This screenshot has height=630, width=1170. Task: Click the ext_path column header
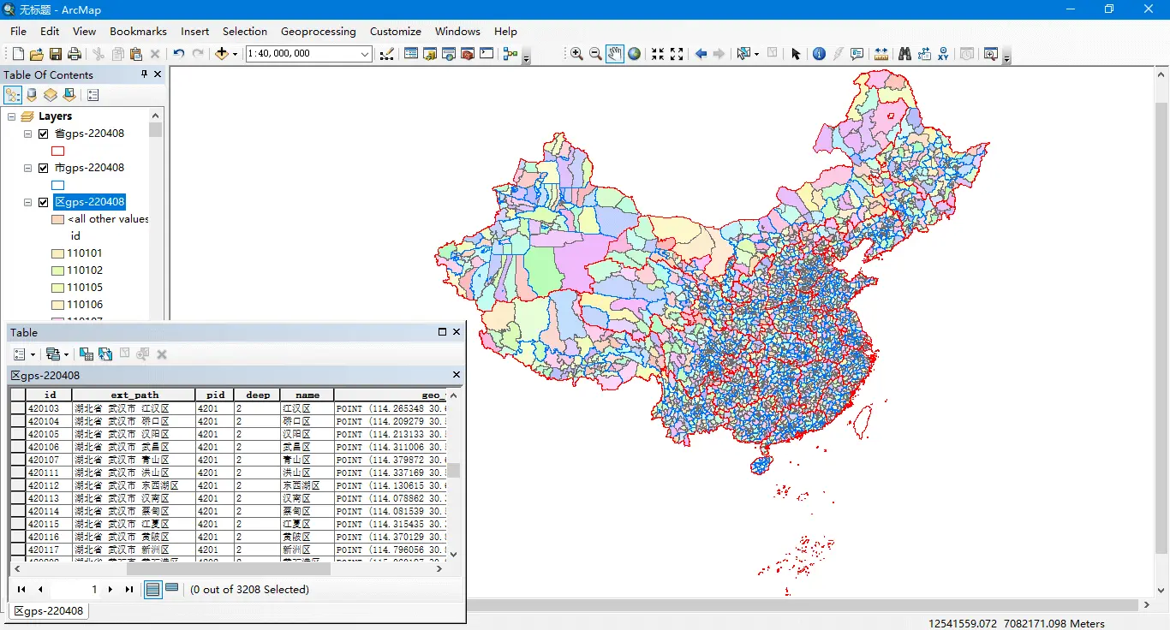click(x=134, y=395)
